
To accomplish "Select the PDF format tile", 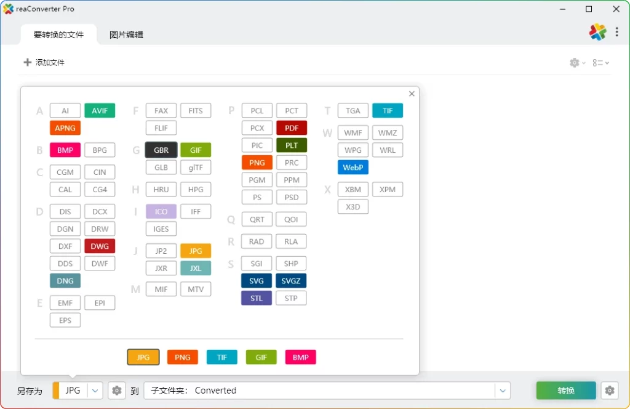I will (x=292, y=128).
